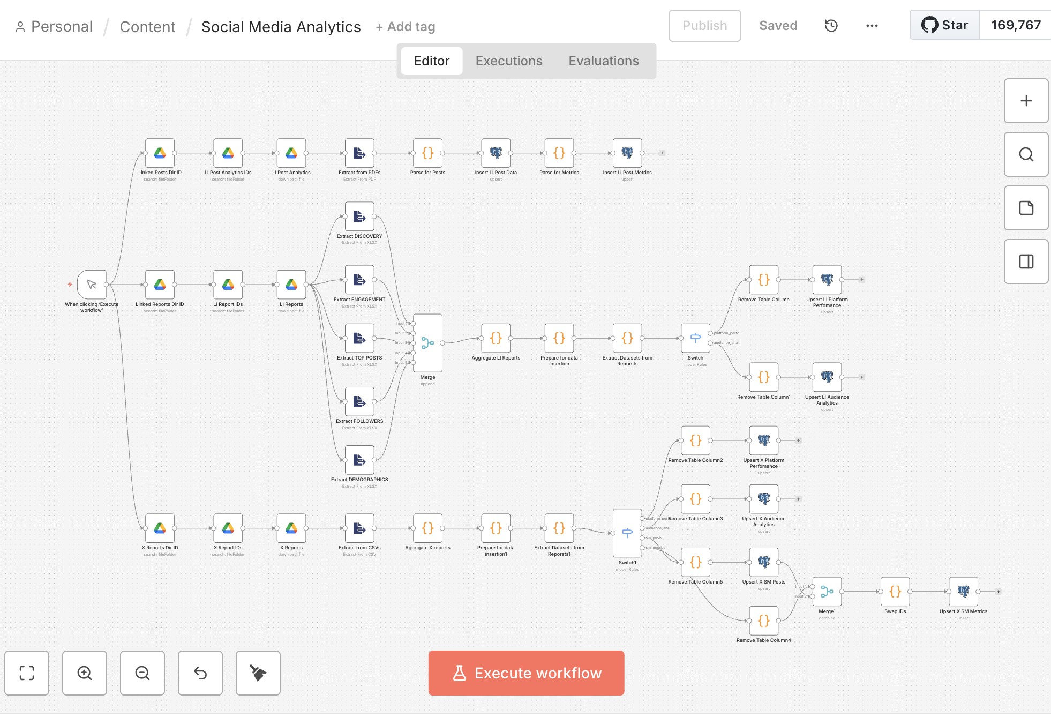The height and width of the screenshot is (717, 1051).
Task: Add a tag to the workflow
Action: point(405,26)
